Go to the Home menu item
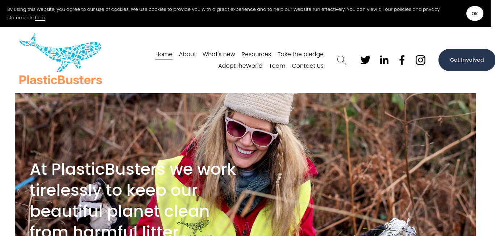The width and height of the screenshot is (495, 236). click(x=164, y=54)
